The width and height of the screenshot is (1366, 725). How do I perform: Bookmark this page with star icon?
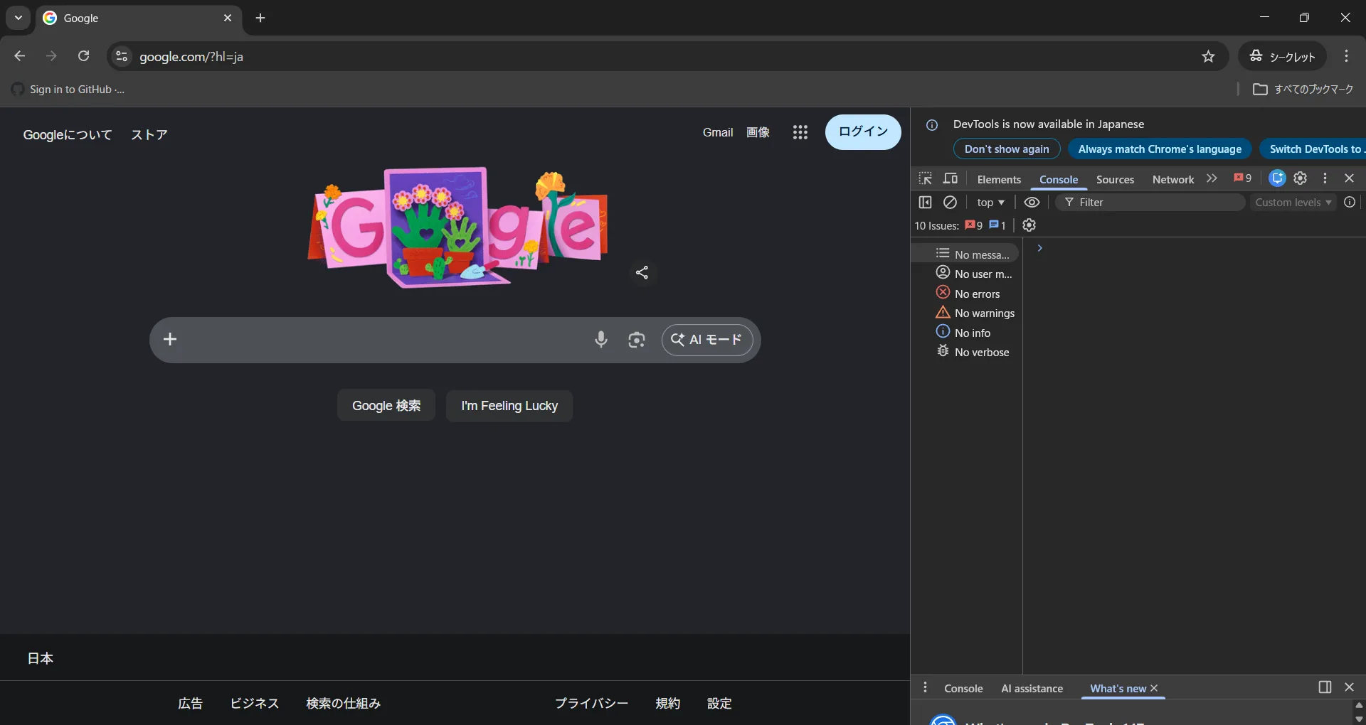tap(1208, 56)
